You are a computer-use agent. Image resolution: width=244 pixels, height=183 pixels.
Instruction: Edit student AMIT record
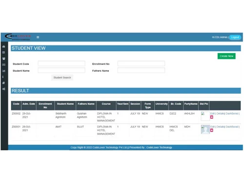(212, 126)
